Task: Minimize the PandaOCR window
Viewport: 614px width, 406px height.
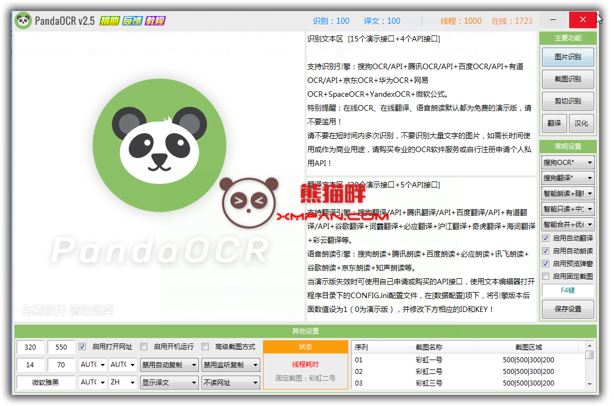Action: [553, 19]
